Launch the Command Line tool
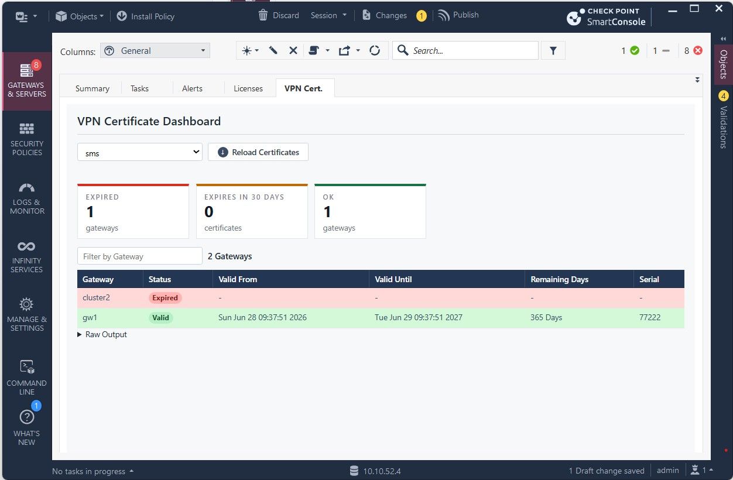Screen dimensions: 733x480 click(x=26, y=377)
